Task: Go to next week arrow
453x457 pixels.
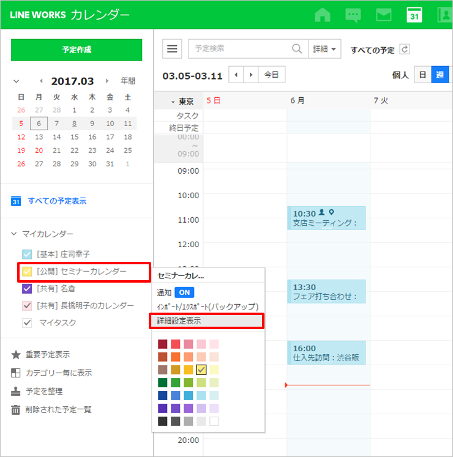Action: click(251, 75)
